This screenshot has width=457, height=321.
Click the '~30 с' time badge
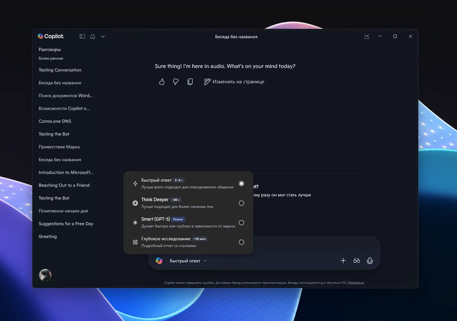click(176, 200)
